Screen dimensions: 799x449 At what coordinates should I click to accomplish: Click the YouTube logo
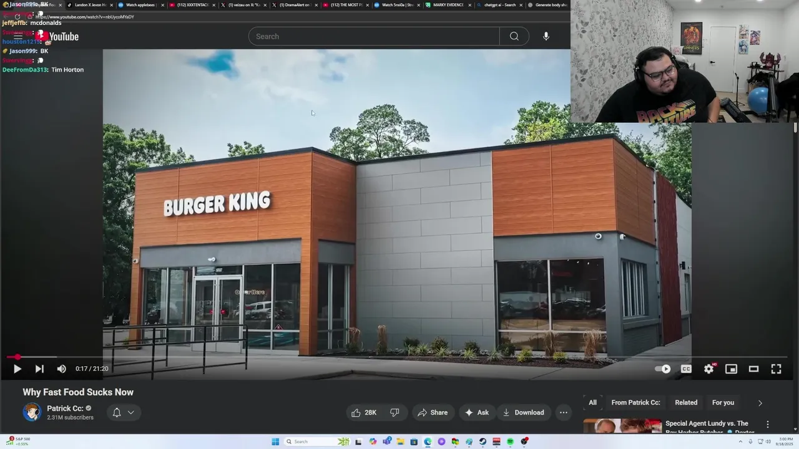pos(57,36)
